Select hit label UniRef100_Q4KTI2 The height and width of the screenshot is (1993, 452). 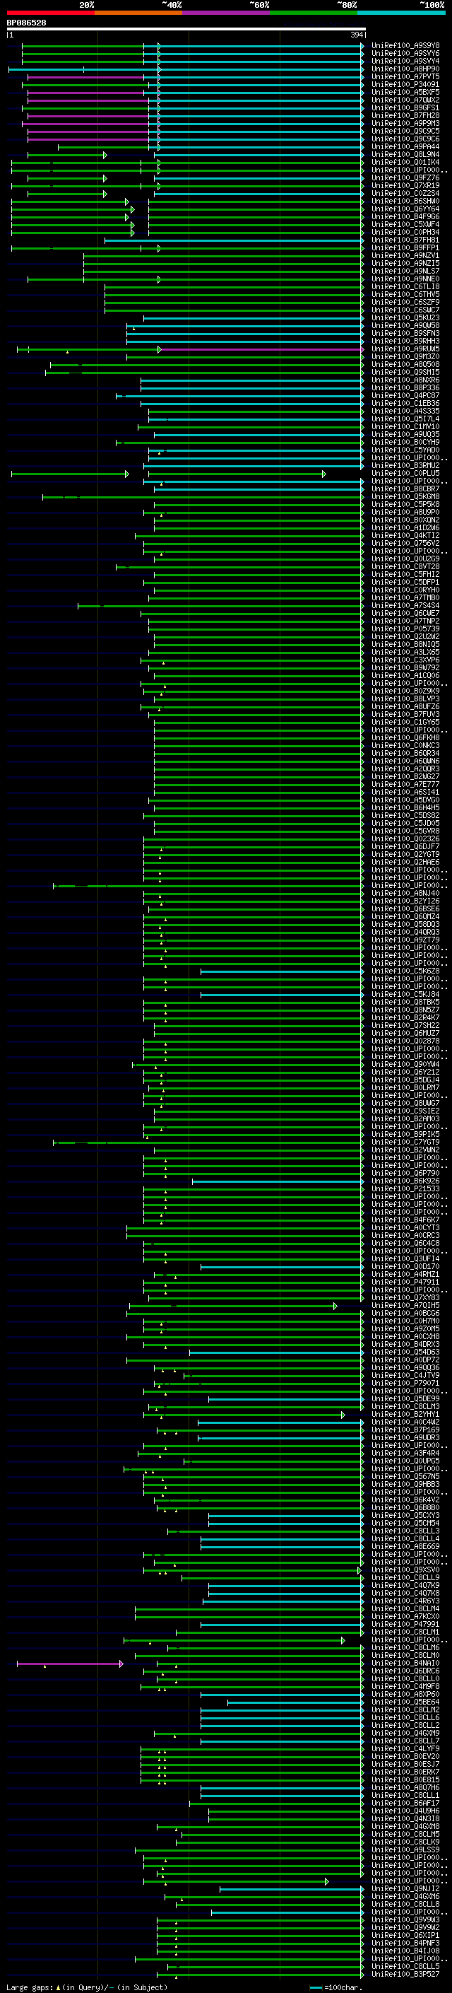(x=405, y=535)
